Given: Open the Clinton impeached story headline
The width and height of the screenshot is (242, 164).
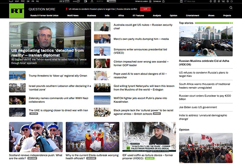Looking at the screenshot, I should tap(141, 63).
